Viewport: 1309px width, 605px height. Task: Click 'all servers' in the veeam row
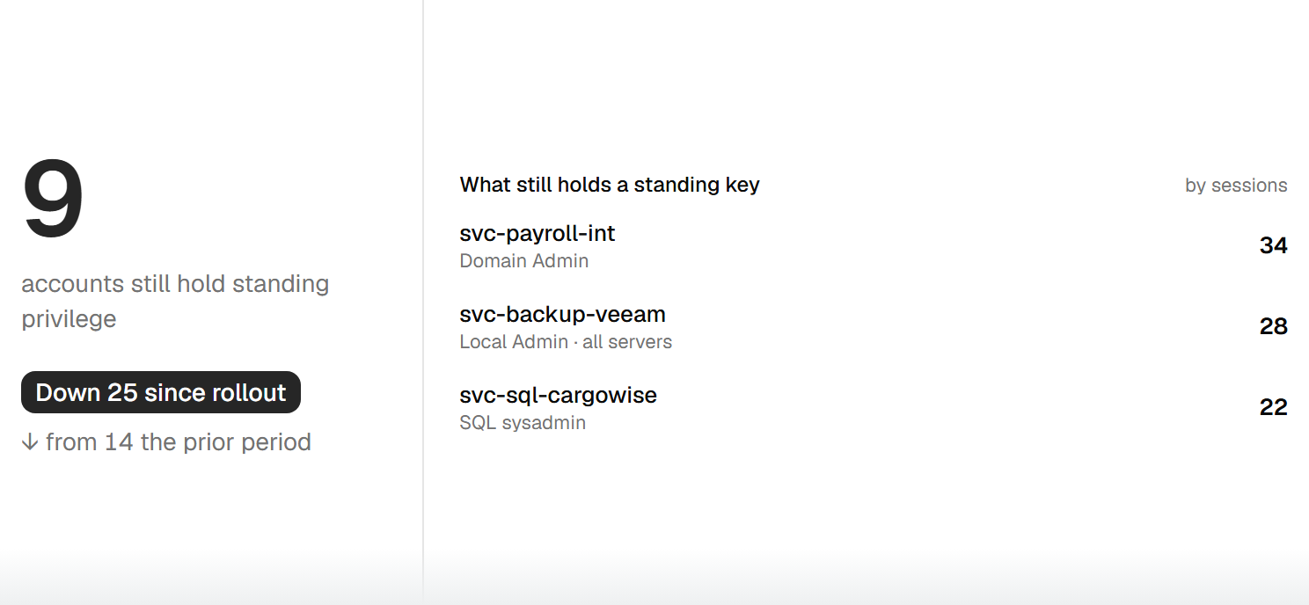[x=627, y=342]
